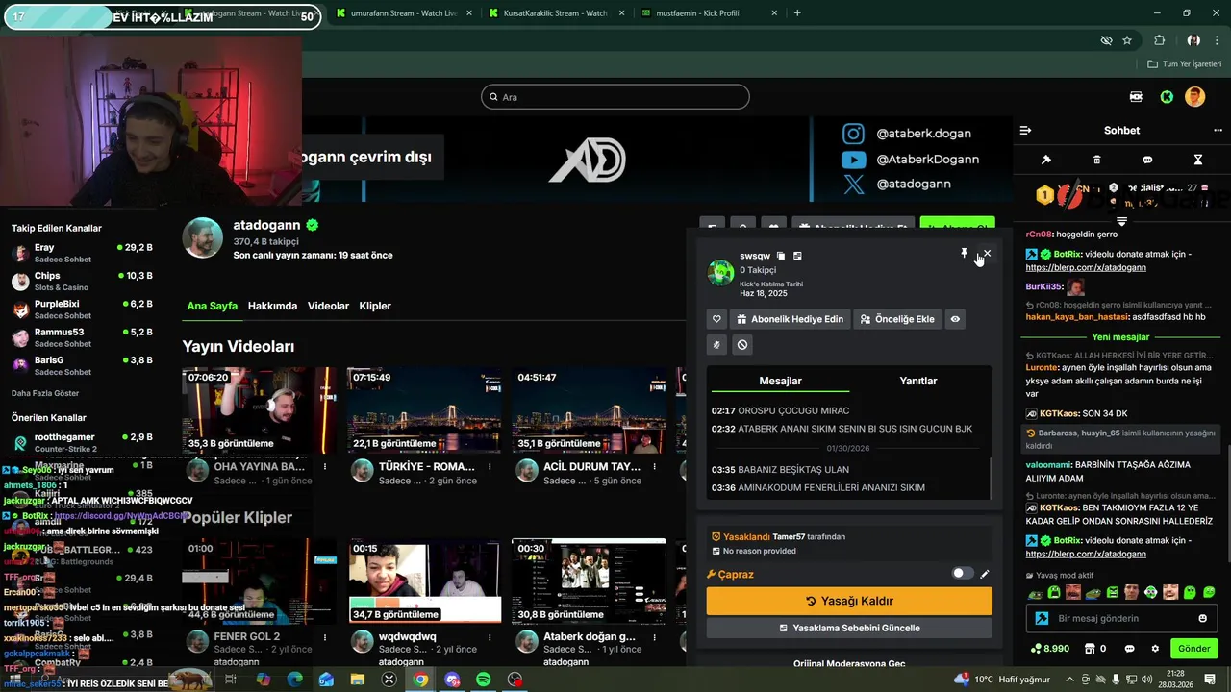Open the channel store icon with 0
The width and height of the screenshot is (1231, 692).
[x=1094, y=649]
